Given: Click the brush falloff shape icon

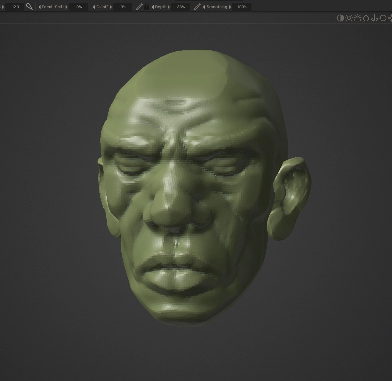Looking at the screenshot, I should coord(29,7).
